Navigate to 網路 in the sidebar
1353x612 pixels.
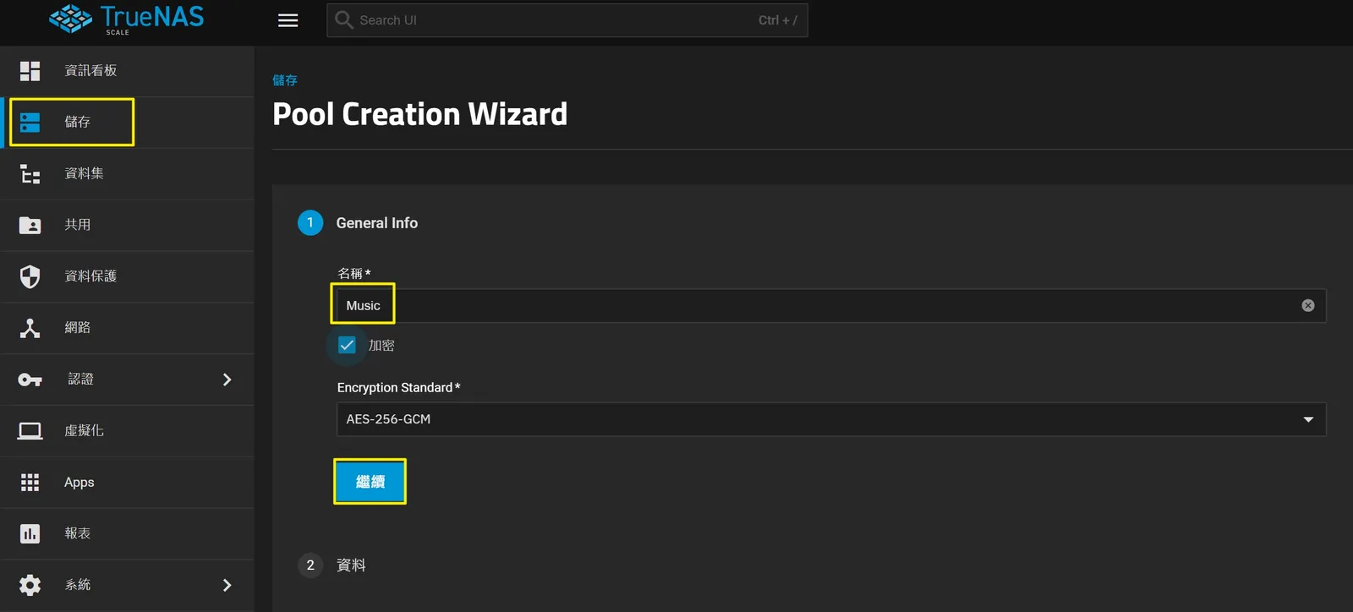point(127,328)
